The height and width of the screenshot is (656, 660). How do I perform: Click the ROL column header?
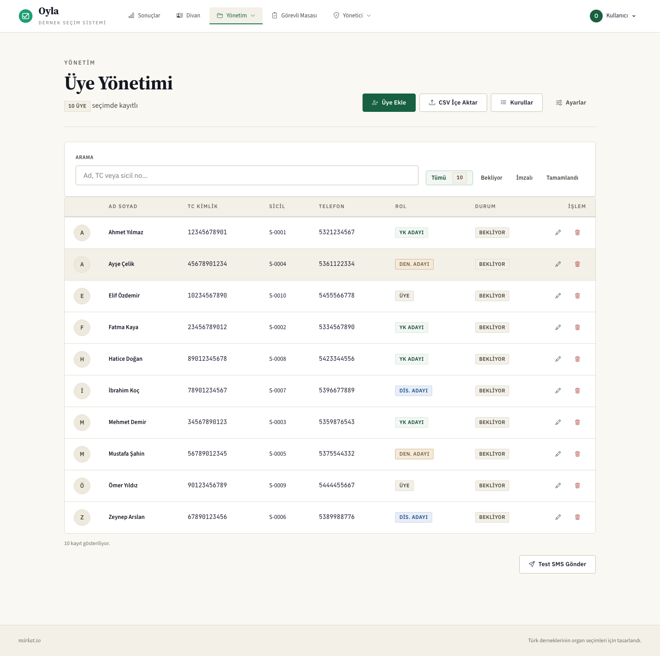tap(401, 206)
